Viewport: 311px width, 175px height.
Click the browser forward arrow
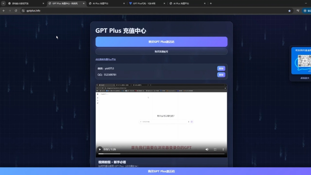click(x=10, y=11)
